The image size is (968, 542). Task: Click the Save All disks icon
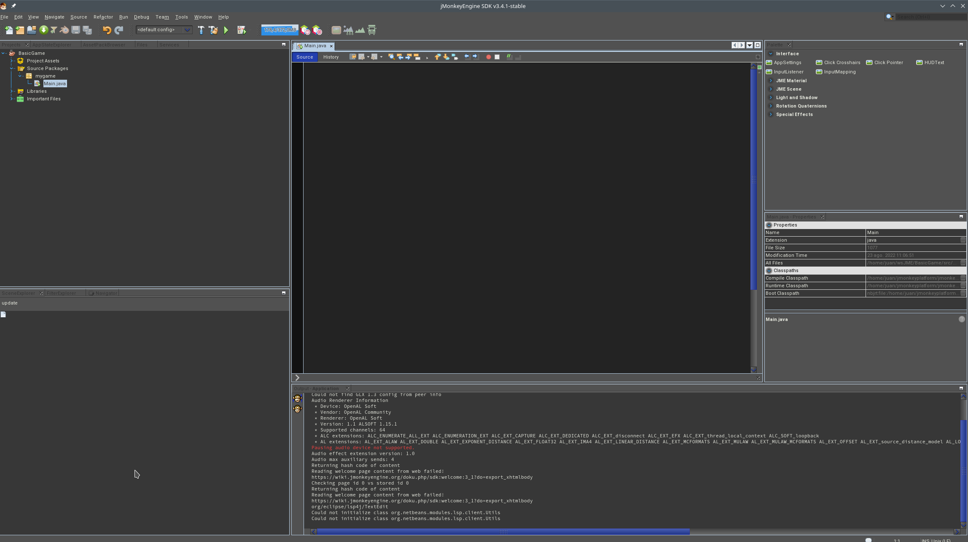[87, 30]
